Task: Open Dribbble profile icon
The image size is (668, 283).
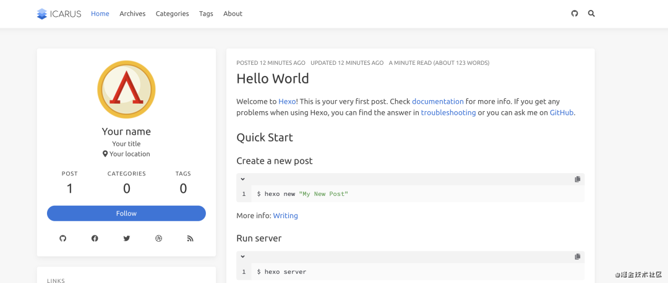Action: [x=158, y=239]
